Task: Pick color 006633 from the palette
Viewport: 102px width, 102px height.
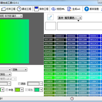Action: click(61, 59)
